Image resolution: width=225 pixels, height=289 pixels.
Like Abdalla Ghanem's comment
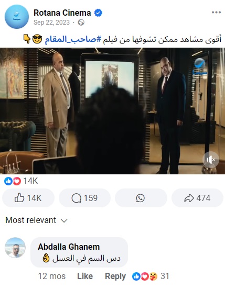point(85,276)
